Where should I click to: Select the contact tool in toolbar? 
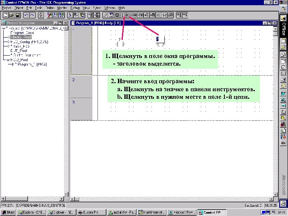click(123, 15)
